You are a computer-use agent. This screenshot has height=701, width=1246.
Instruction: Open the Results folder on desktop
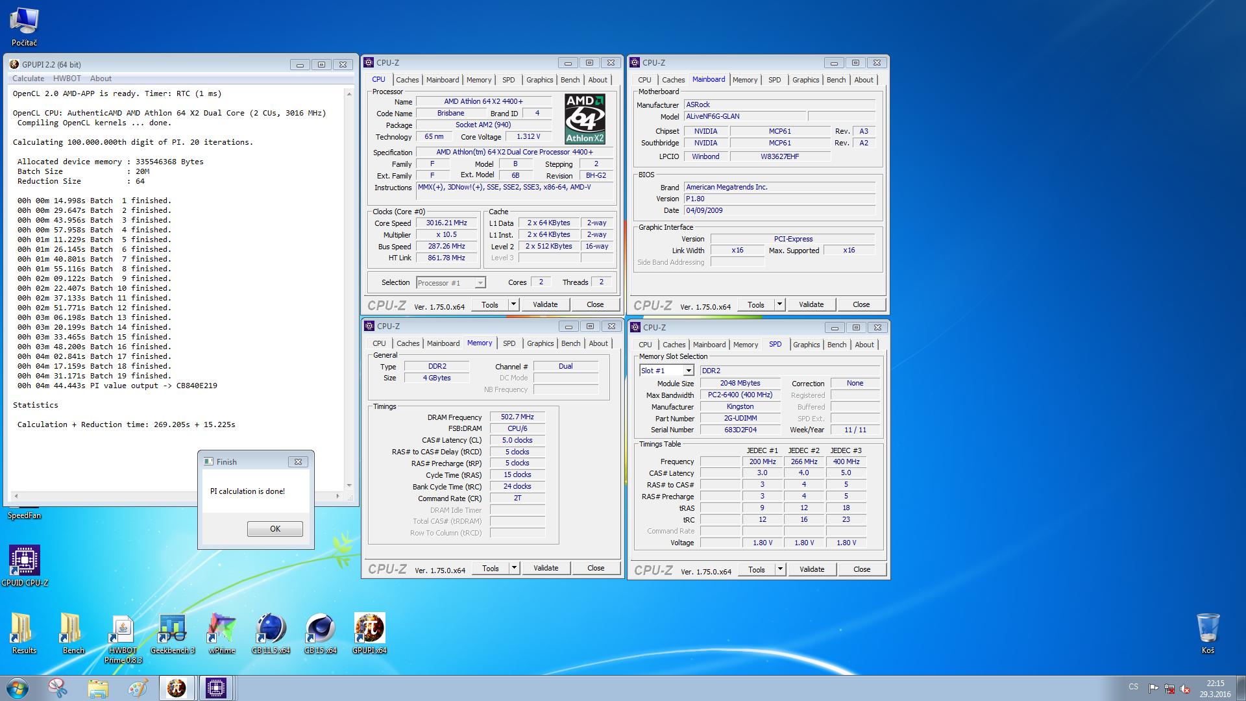tap(24, 633)
